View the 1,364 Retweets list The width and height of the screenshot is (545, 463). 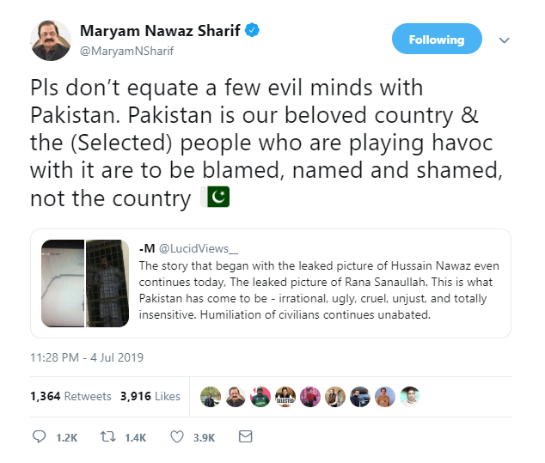tap(70, 396)
